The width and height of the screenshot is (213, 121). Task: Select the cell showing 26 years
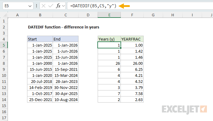coord(109,63)
